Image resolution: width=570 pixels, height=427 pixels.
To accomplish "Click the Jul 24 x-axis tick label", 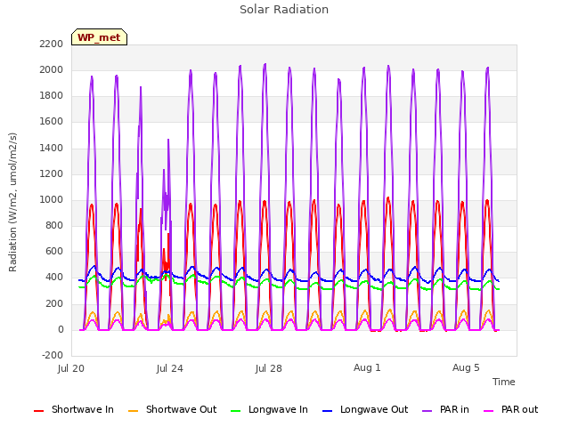I will click(170, 368).
